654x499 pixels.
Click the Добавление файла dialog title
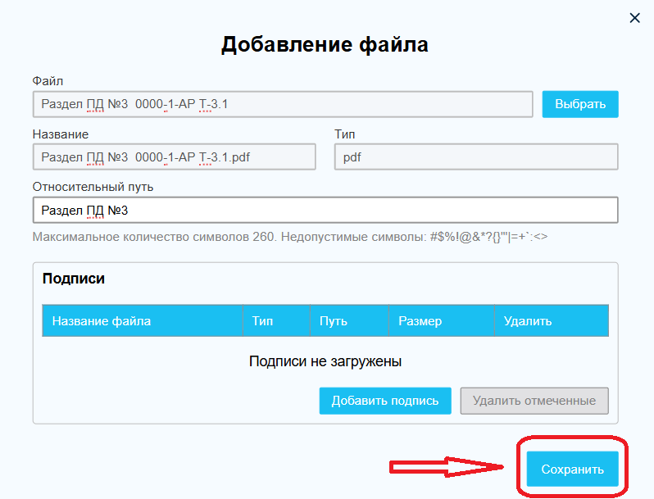coord(325,44)
